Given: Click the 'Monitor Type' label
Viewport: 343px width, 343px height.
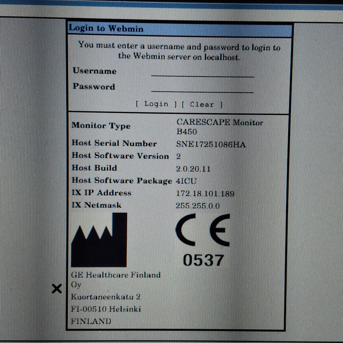Looking at the screenshot, I should (x=101, y=126).
